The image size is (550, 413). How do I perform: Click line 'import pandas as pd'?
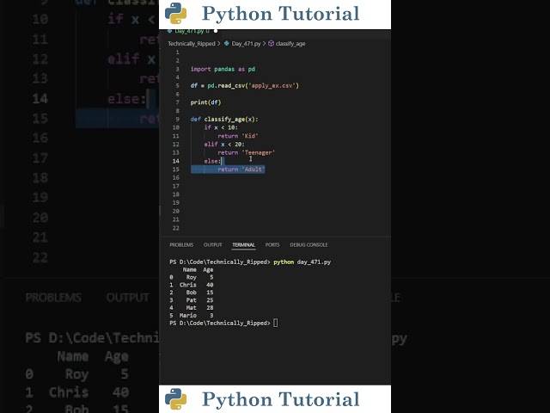pyautogui.click(x=223, y=69)
